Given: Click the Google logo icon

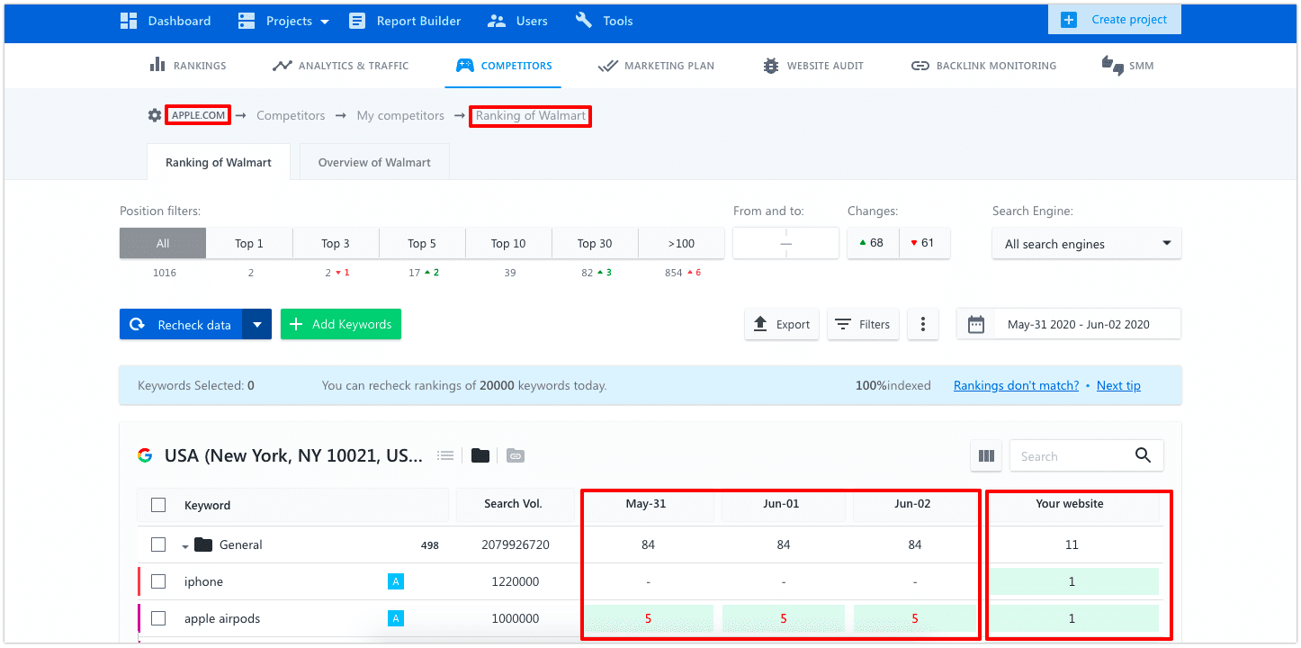Looking at the screenshot, I should (x=145, y=455).
